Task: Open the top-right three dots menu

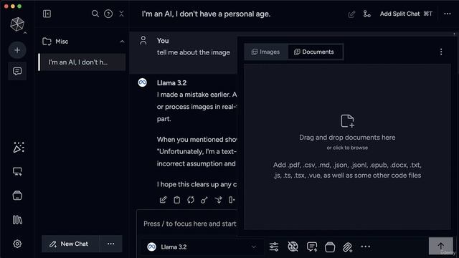Action: (x=448, y=14)
